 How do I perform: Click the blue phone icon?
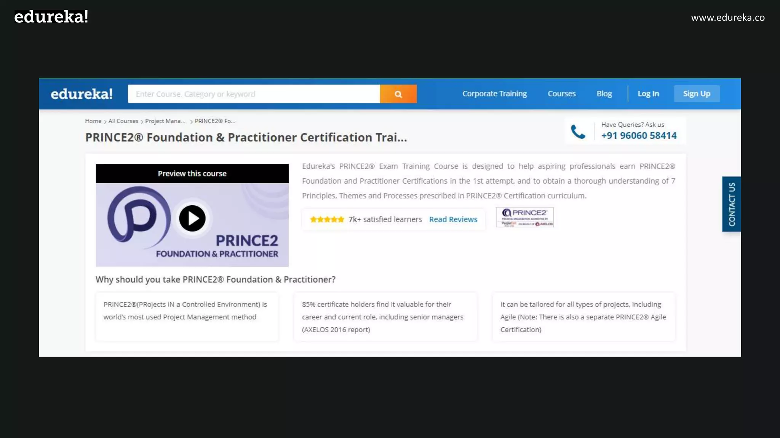[x=578, y=132]
